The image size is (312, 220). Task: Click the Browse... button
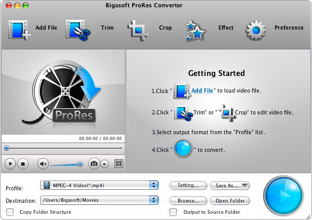[x=188, y=200]
